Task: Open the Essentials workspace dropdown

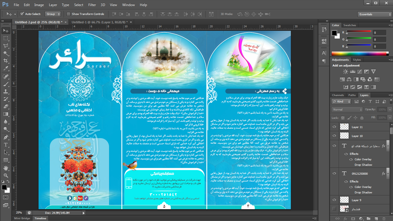Action: 375,14
